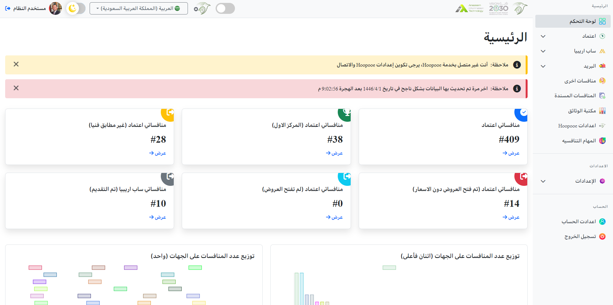Open مكتبة الوثائق via its library icon
This screenshot has height=305, width=613.
point(602,110)
